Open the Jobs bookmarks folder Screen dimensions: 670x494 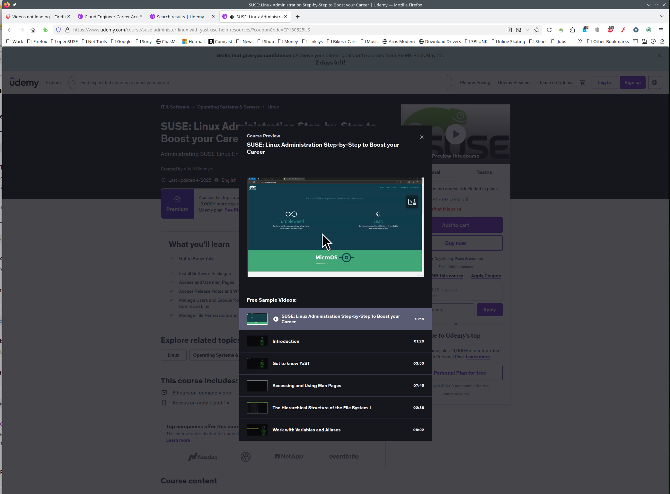[x=559, y=41]
